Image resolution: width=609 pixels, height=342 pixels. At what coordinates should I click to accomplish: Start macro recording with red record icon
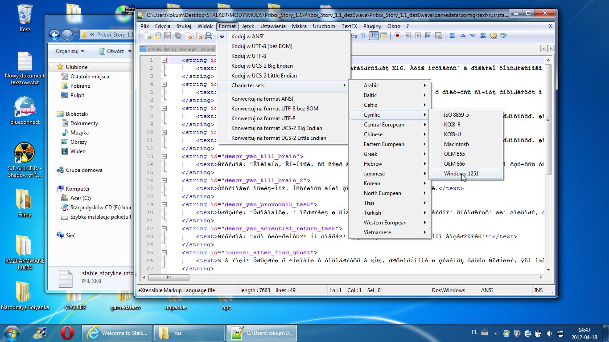(397, 36)
